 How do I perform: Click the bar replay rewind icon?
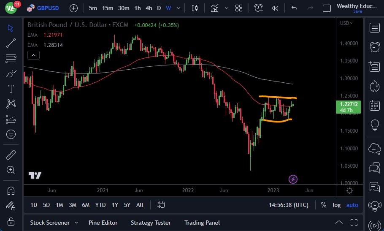[275, 8]
